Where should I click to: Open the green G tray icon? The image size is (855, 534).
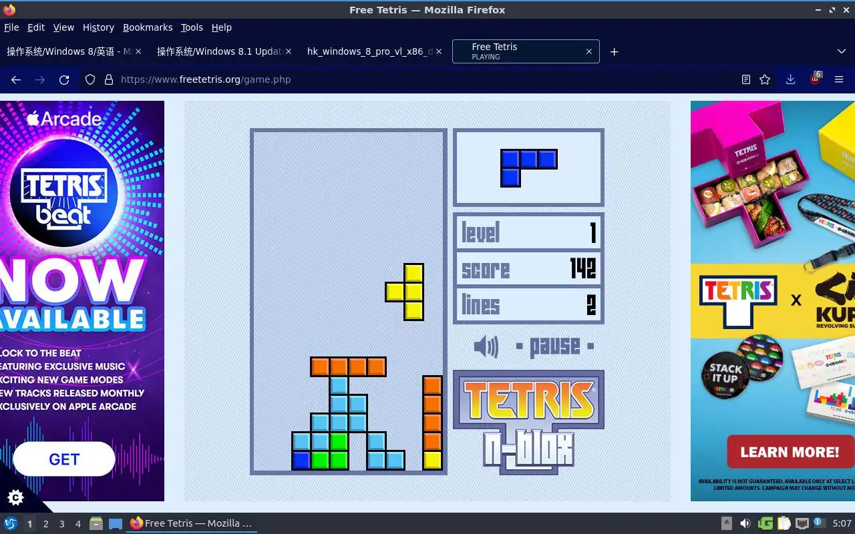click(765, 523)
